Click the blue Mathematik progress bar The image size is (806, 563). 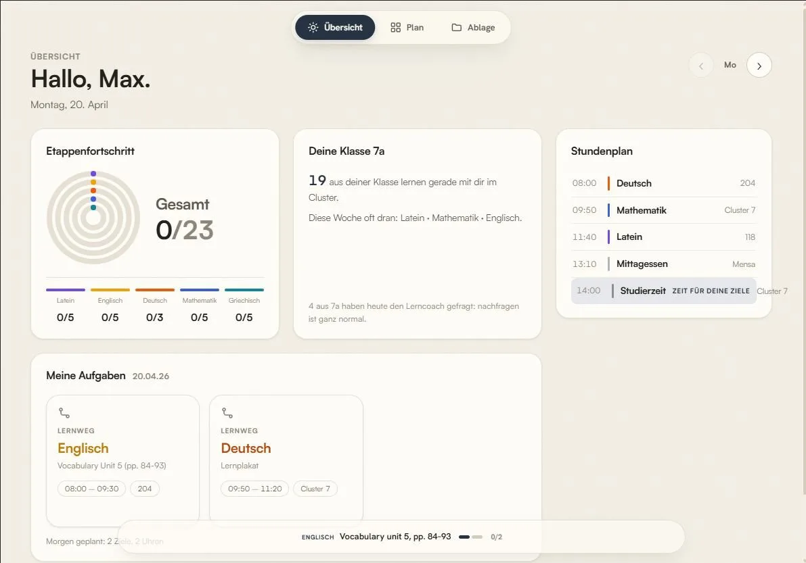click(200, 290)
